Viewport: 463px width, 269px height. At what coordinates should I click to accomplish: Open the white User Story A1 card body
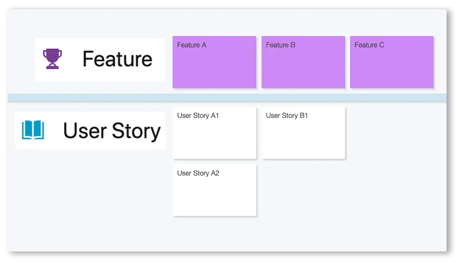click(214, 139)
